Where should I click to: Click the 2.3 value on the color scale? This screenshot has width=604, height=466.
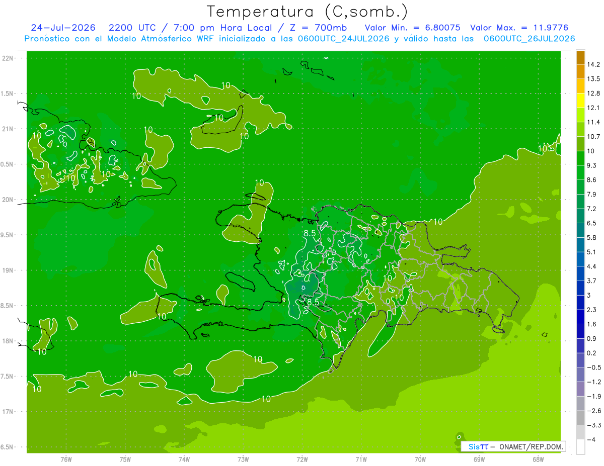592,310
